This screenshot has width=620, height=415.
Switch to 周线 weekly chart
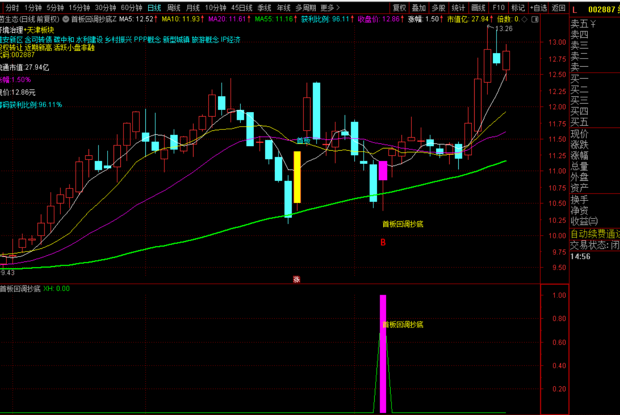point(174,8)
